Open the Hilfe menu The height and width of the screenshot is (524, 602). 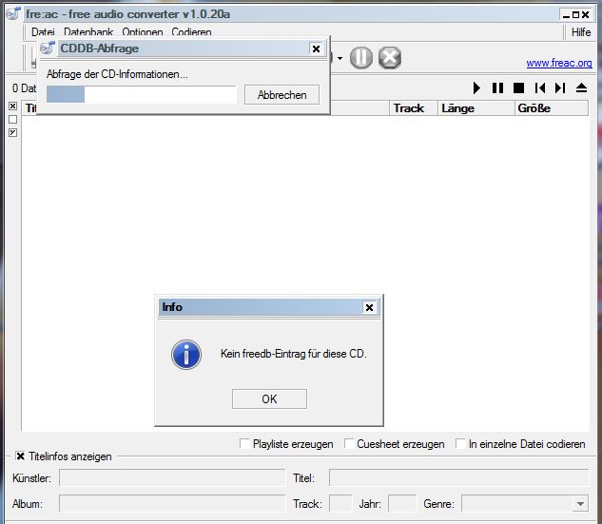581,32
